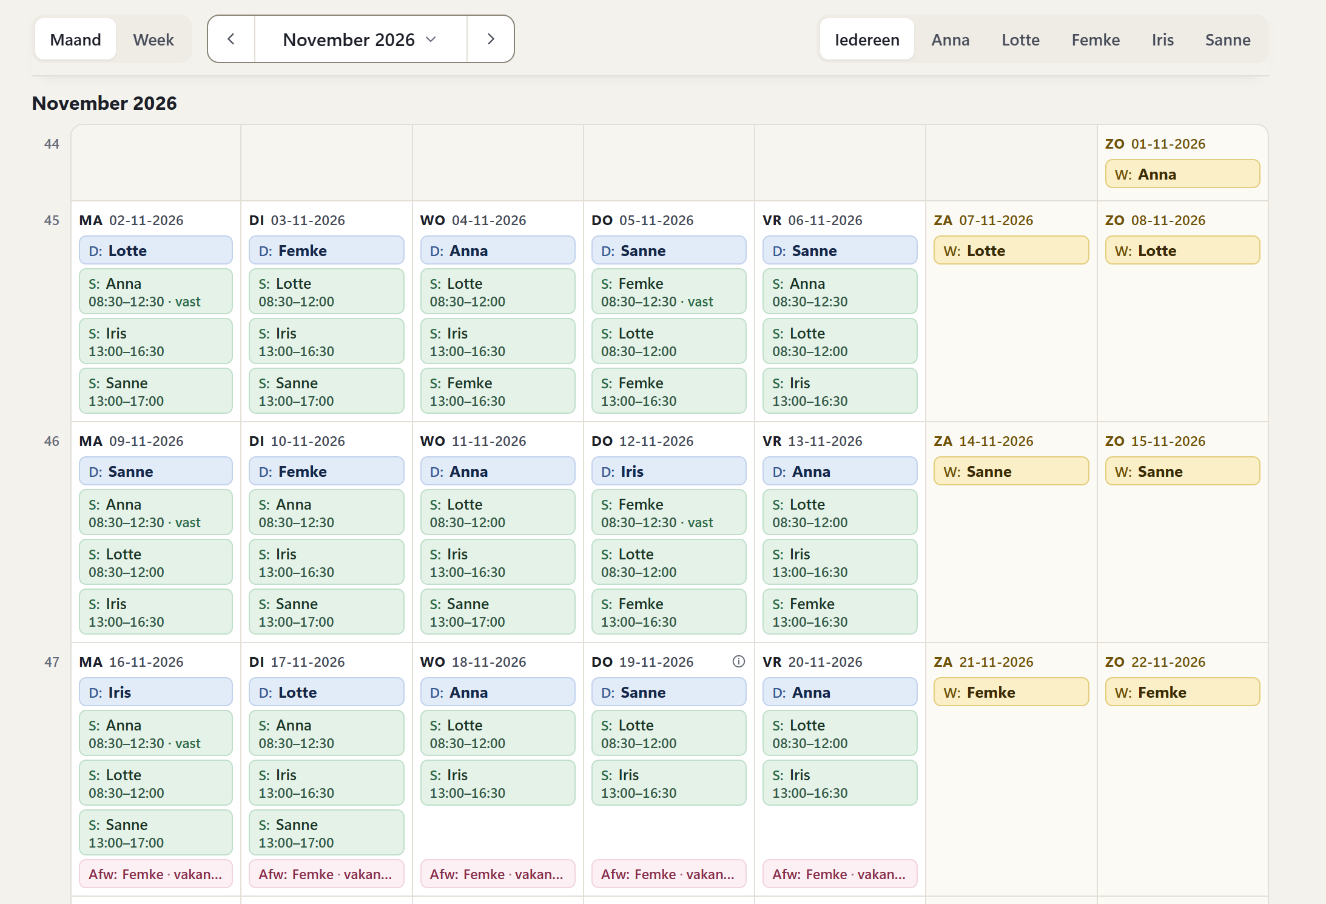1326x904 pixels.
Task: Open Afw: Femke absence on 16-11-2026
Action: [x=156, y=874]
